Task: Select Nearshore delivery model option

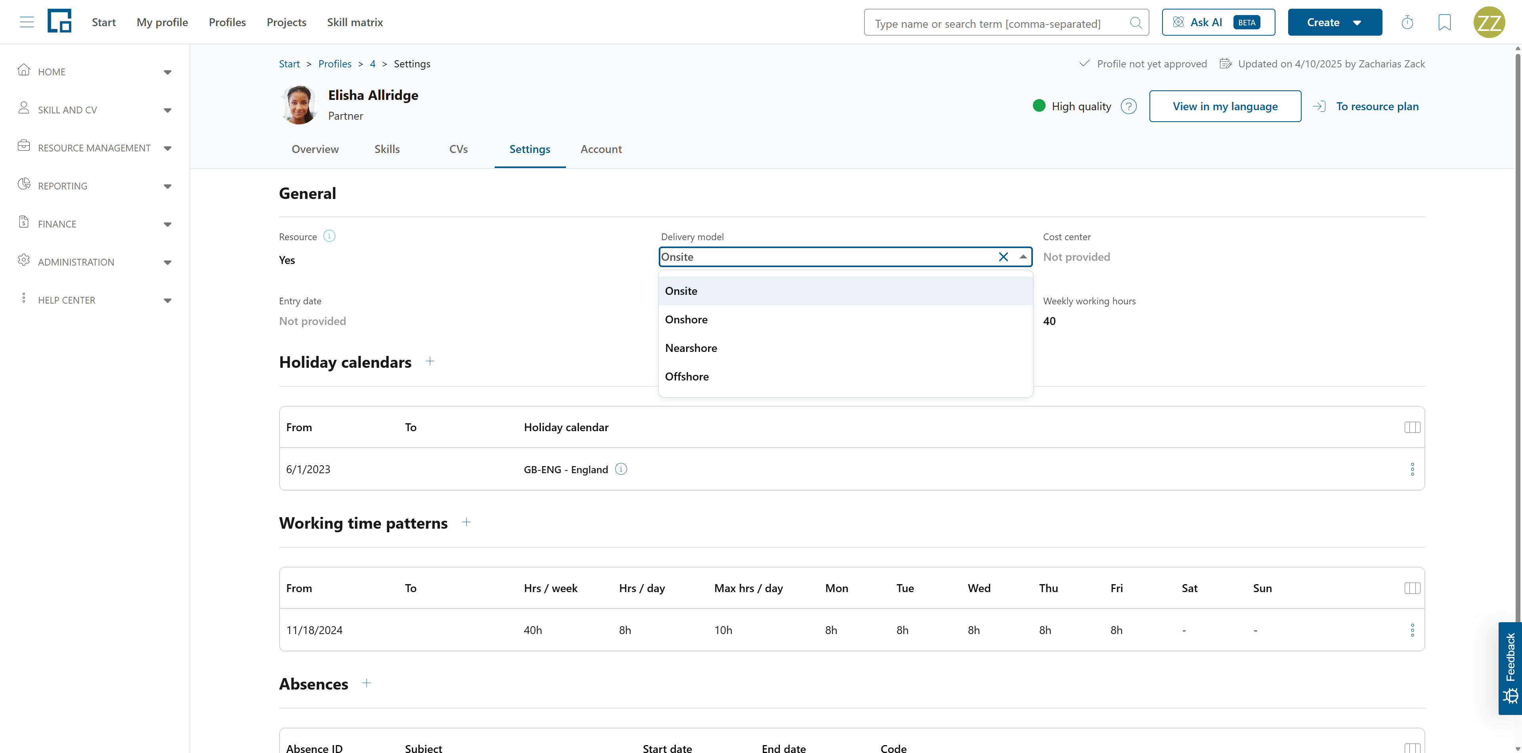Action: [845, 348]
